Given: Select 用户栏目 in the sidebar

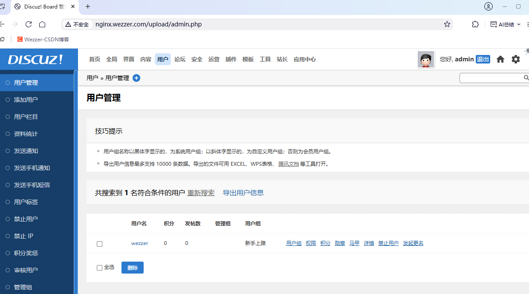Looking at the screenshot, I should (x=37, y=117).
